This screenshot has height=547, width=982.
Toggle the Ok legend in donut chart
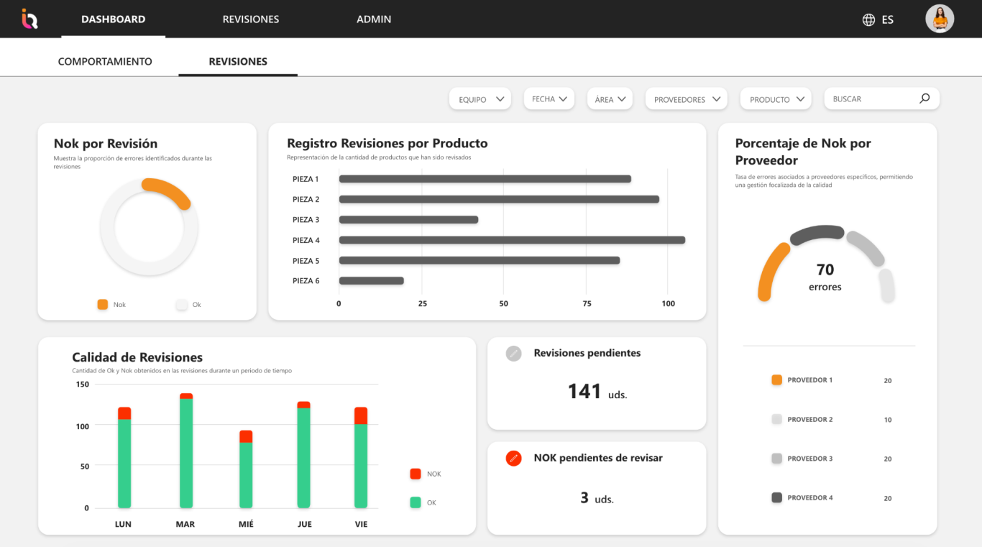(x=182, y=304)
